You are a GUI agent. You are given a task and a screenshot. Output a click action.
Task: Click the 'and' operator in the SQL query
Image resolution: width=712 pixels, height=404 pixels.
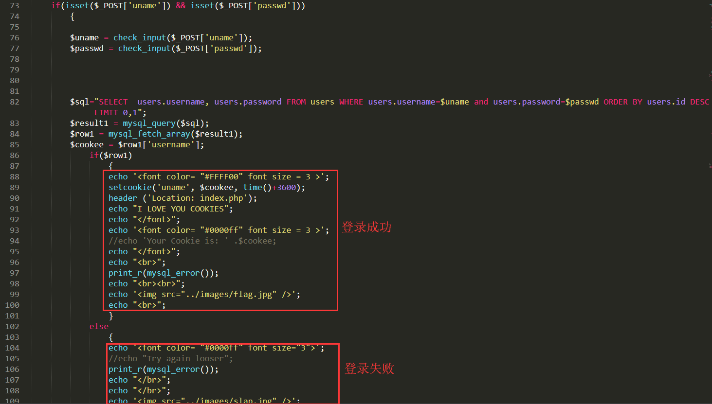point(481,102)
